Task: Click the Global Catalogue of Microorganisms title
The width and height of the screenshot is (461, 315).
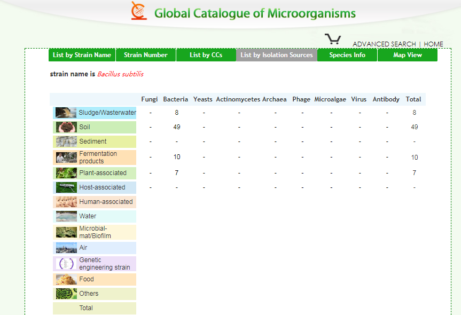Action: pos(255,13)
